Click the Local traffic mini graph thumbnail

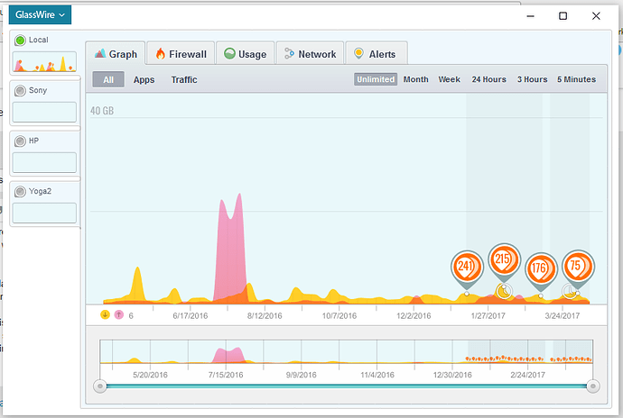pos(43,63)
